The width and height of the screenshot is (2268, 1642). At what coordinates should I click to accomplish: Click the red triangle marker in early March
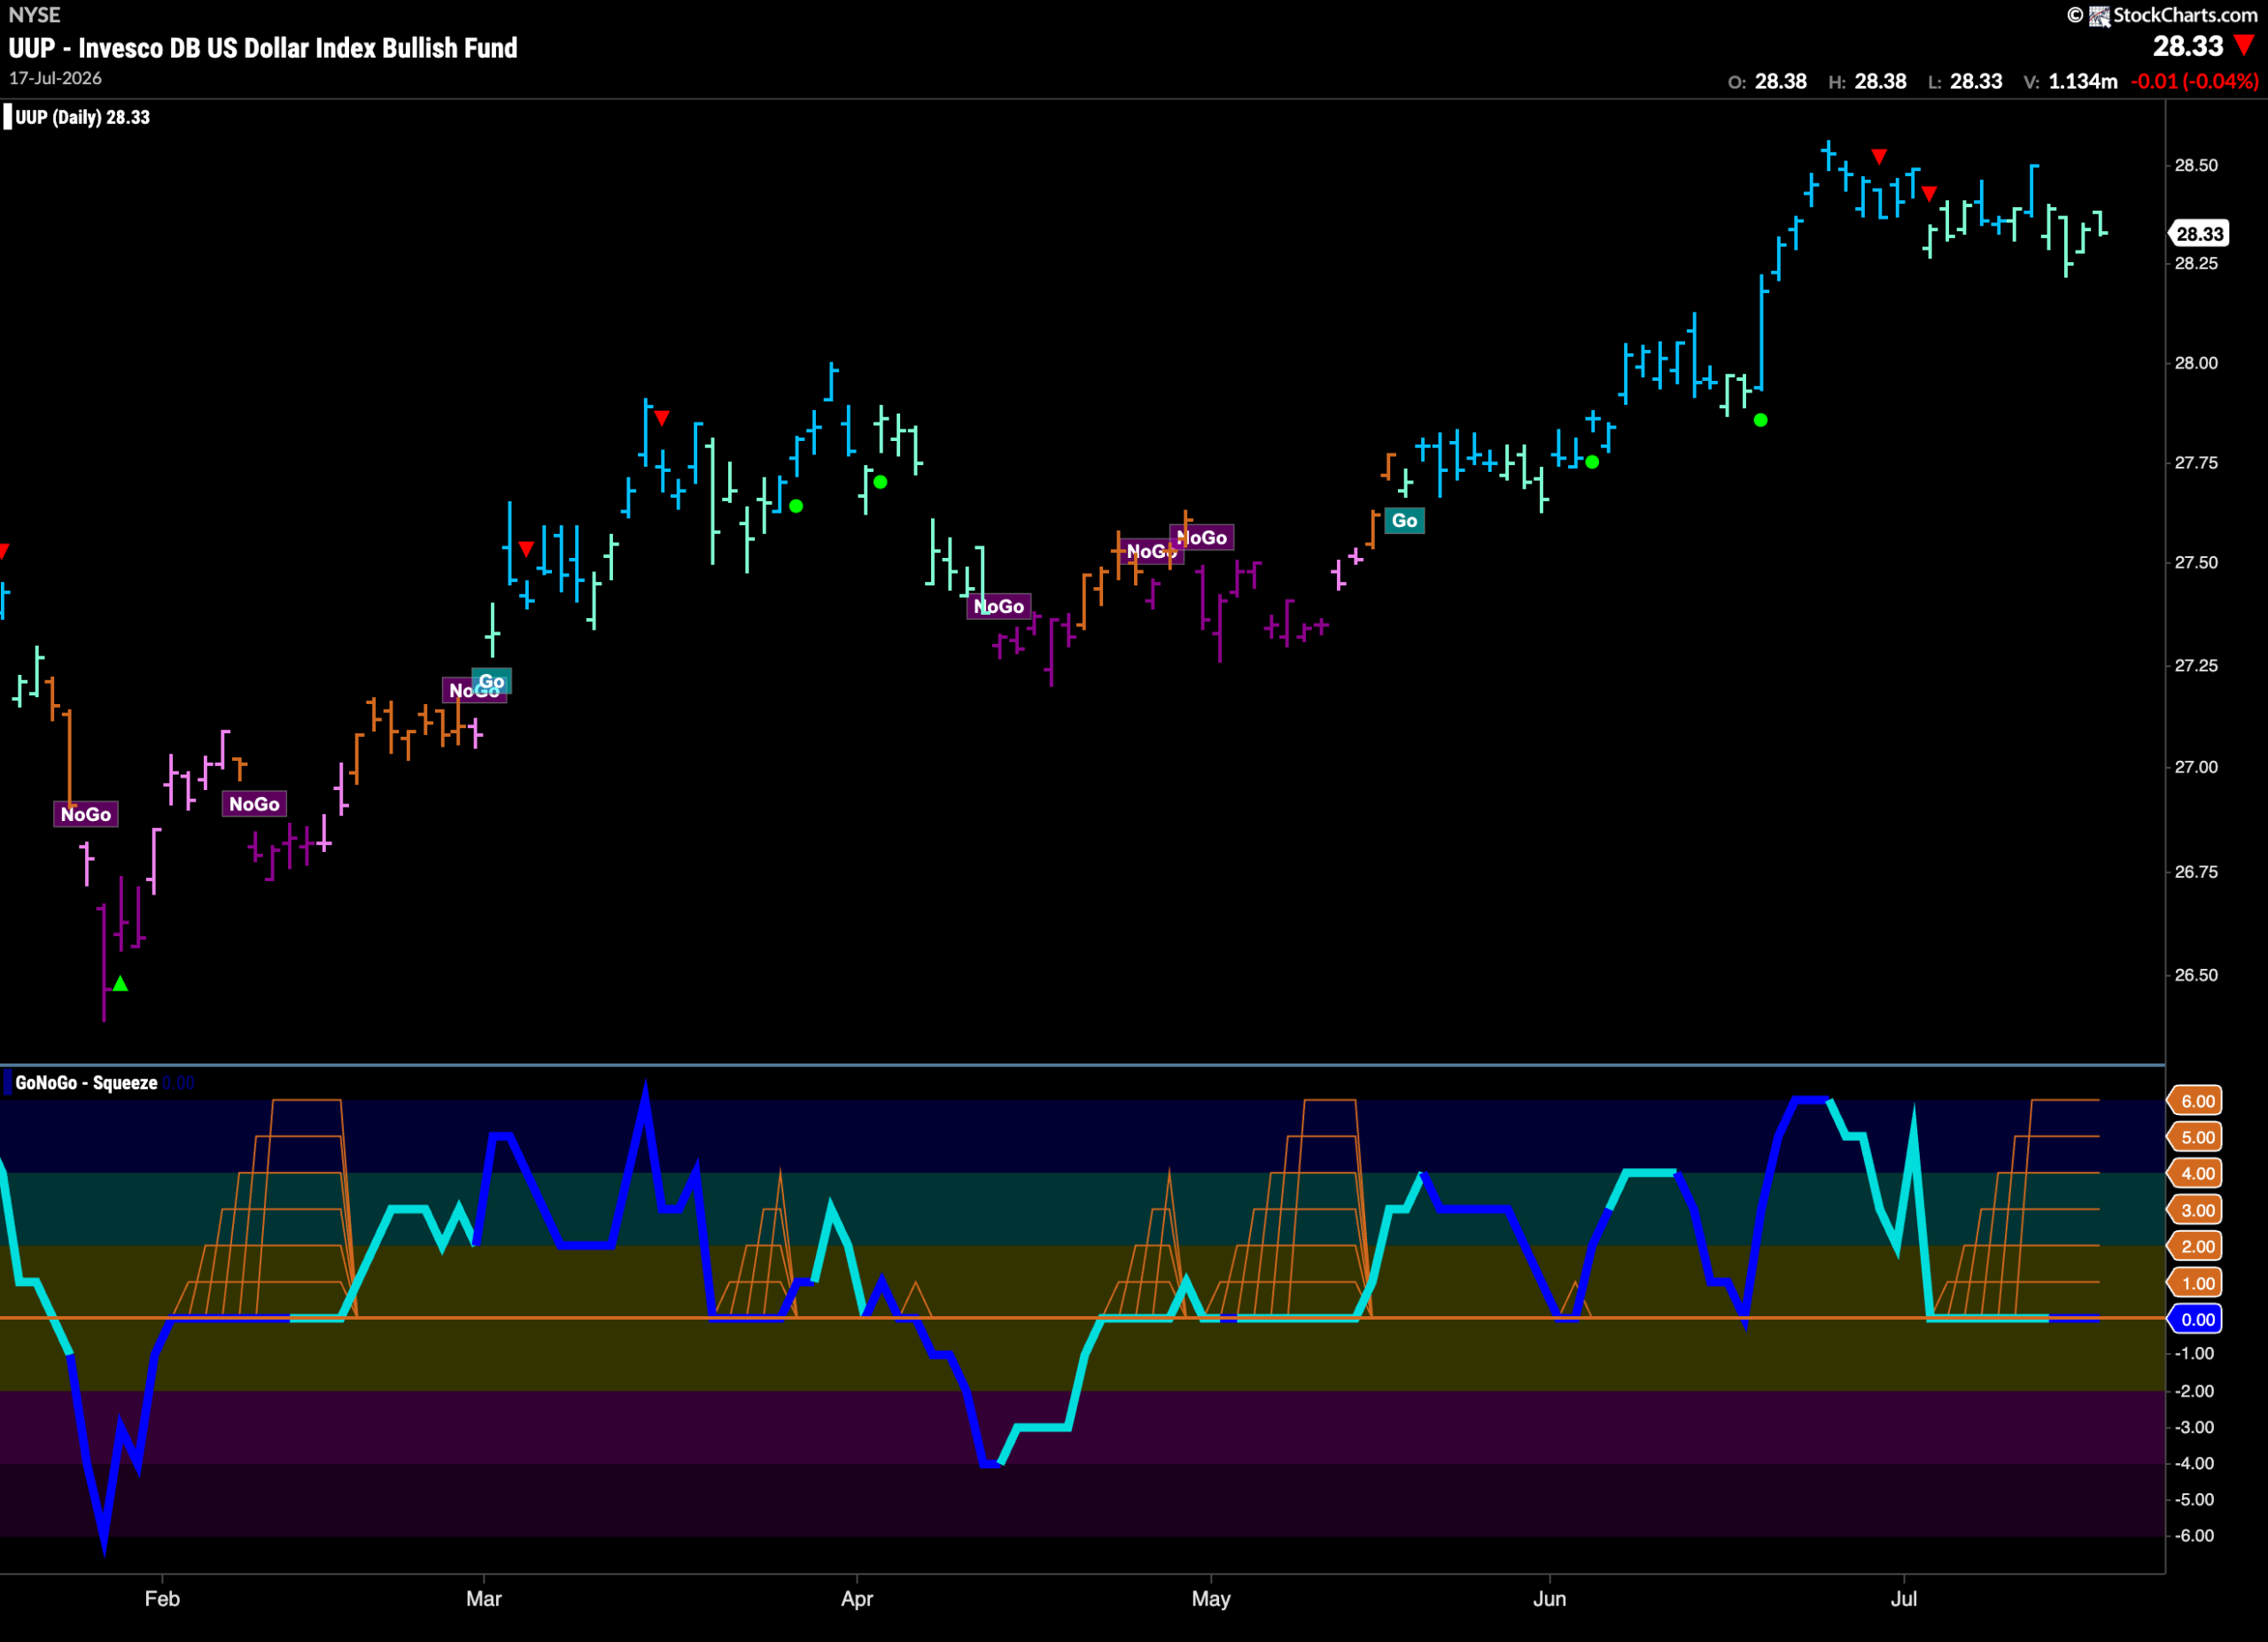click(526, 549)
